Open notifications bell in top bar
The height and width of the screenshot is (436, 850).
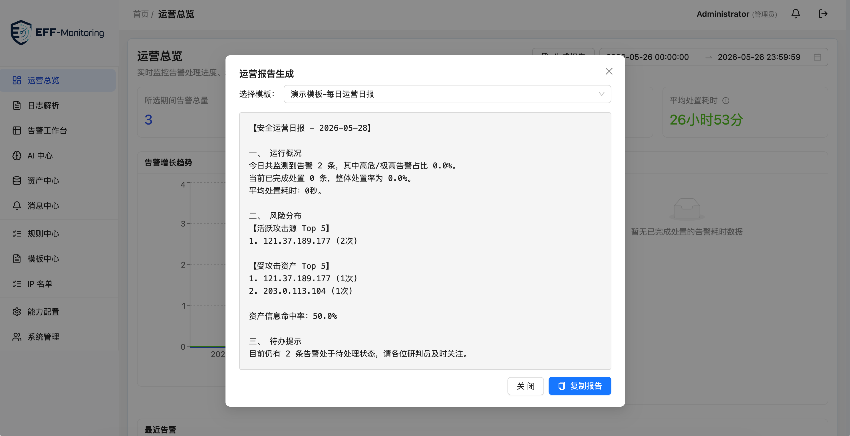pos(795,14)
